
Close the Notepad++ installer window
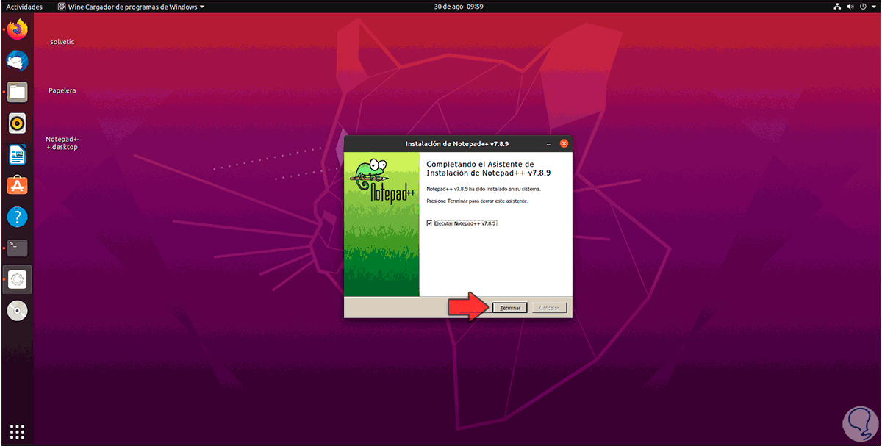(x=564, y=144)
